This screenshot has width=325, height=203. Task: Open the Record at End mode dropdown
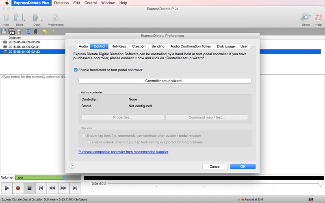coord(239,200)
